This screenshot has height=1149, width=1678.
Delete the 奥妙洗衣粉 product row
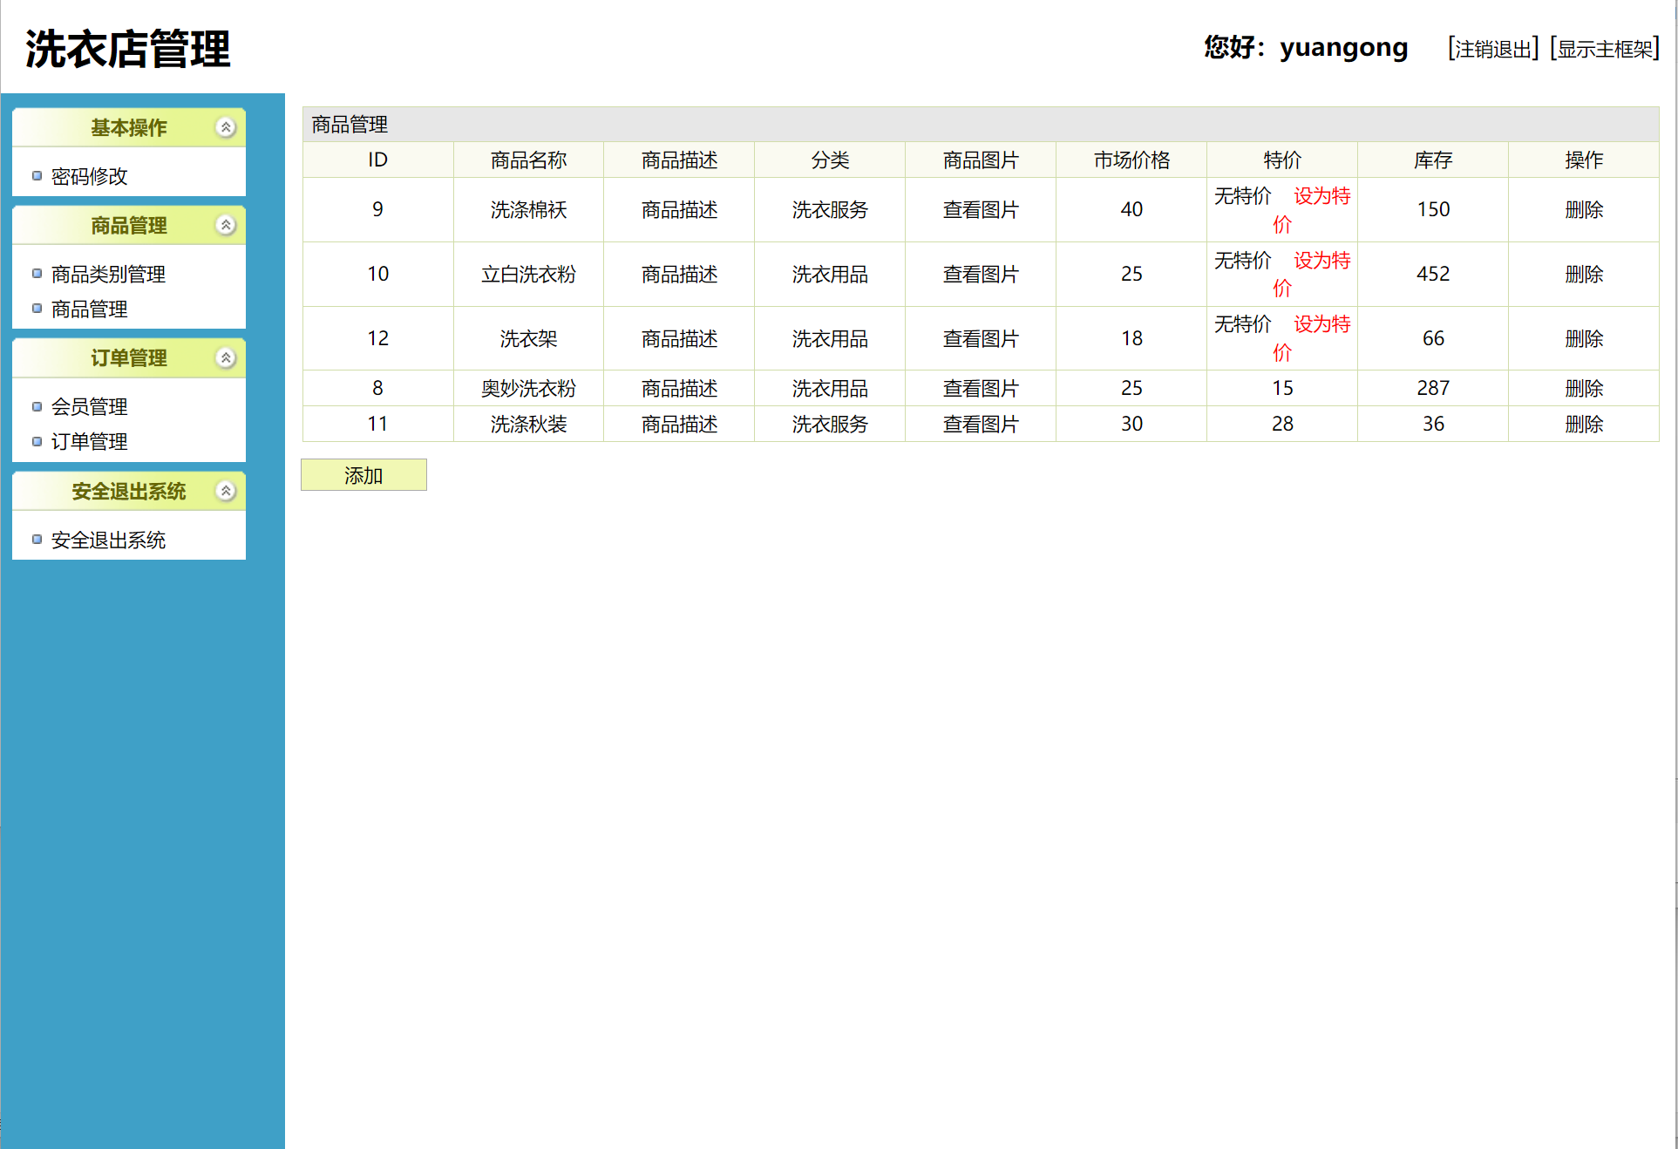[x=1583, y=388]
